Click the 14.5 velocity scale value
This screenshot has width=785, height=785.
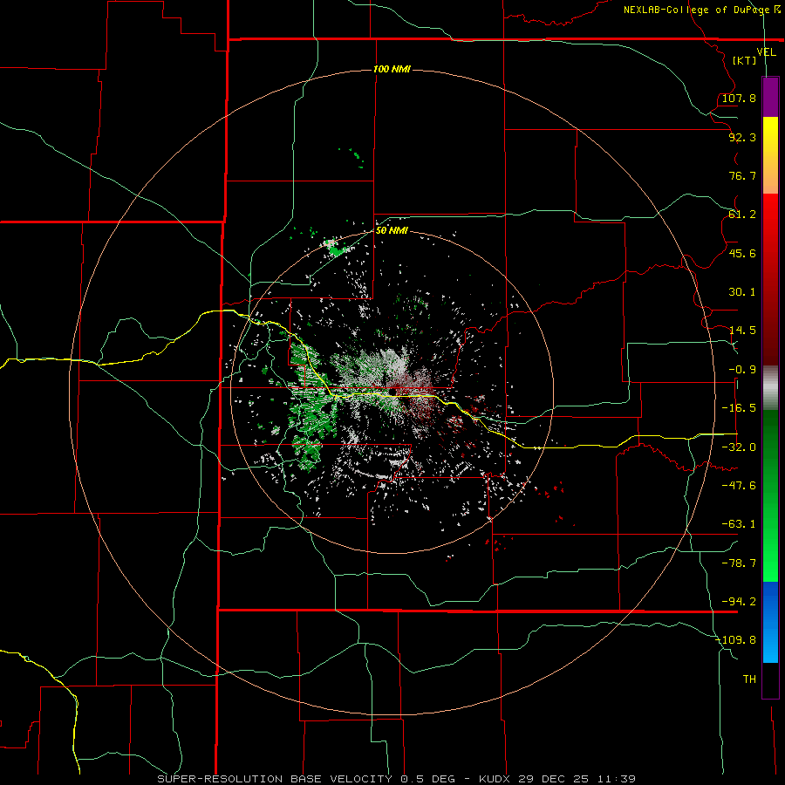(742, 331)
